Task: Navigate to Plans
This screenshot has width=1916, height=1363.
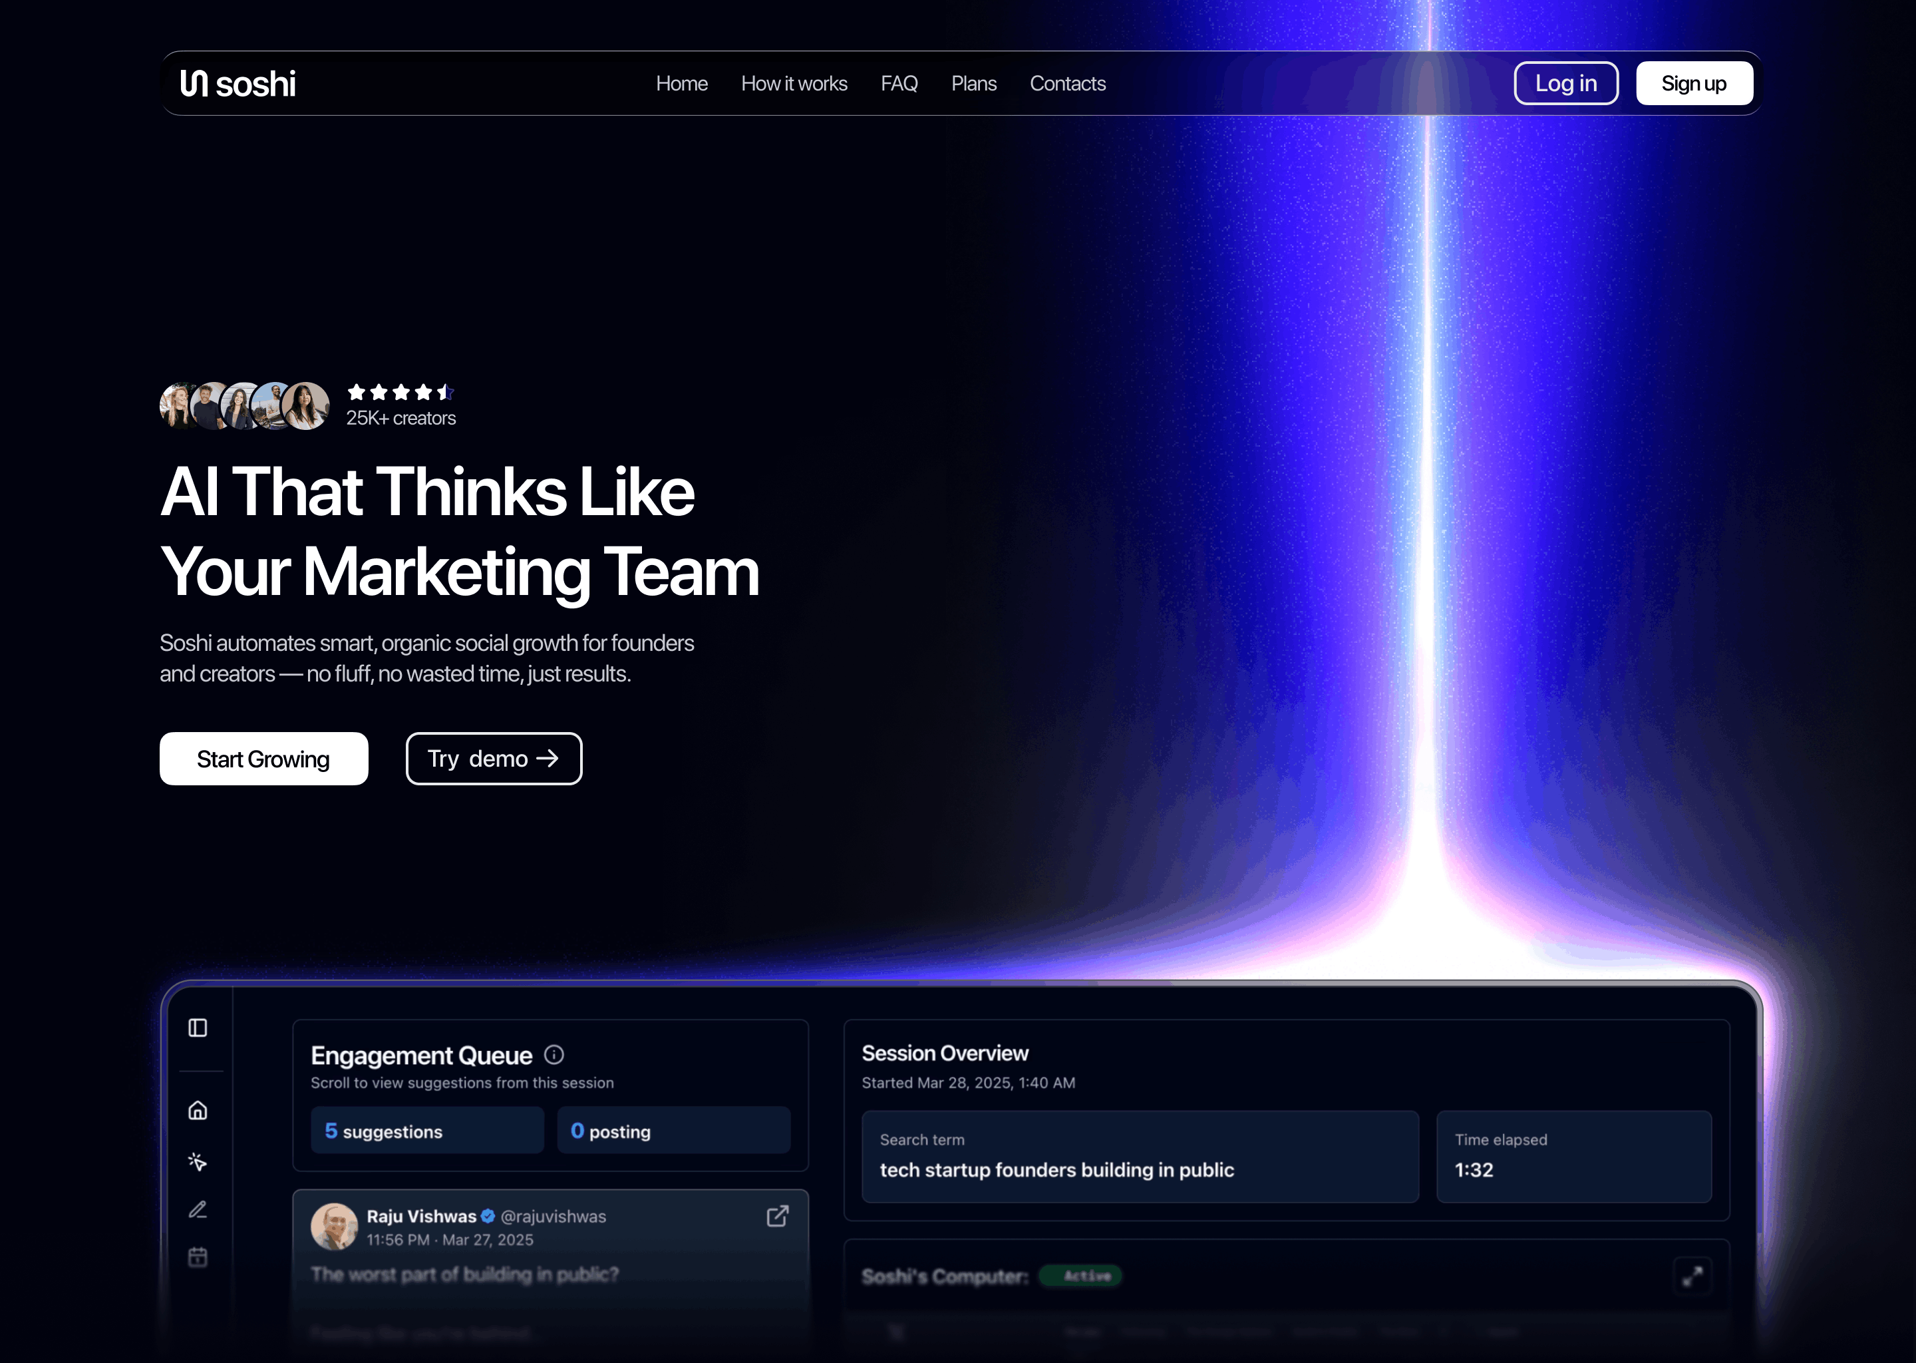Action: click(973, 84)
